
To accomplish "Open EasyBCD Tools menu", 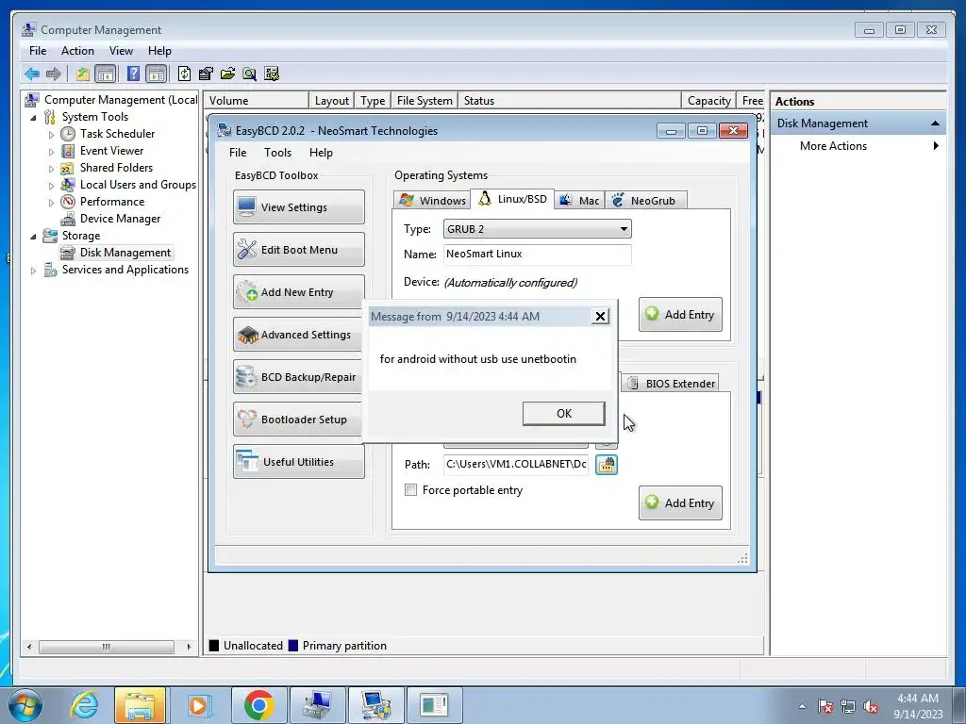I will [277, 152].
